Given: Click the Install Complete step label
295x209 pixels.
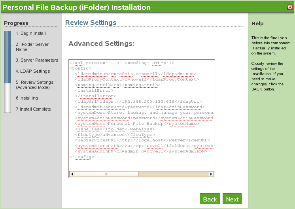Looking at the screenshot, I should 33,109.
